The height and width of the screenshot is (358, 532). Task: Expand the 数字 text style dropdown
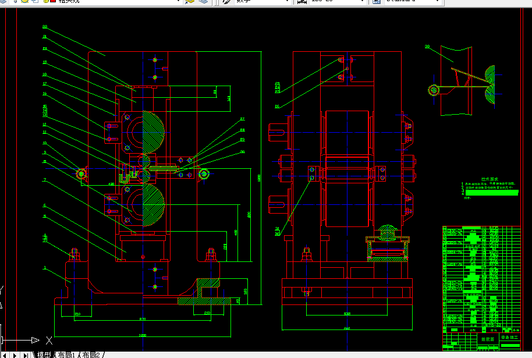coord(287,1)
